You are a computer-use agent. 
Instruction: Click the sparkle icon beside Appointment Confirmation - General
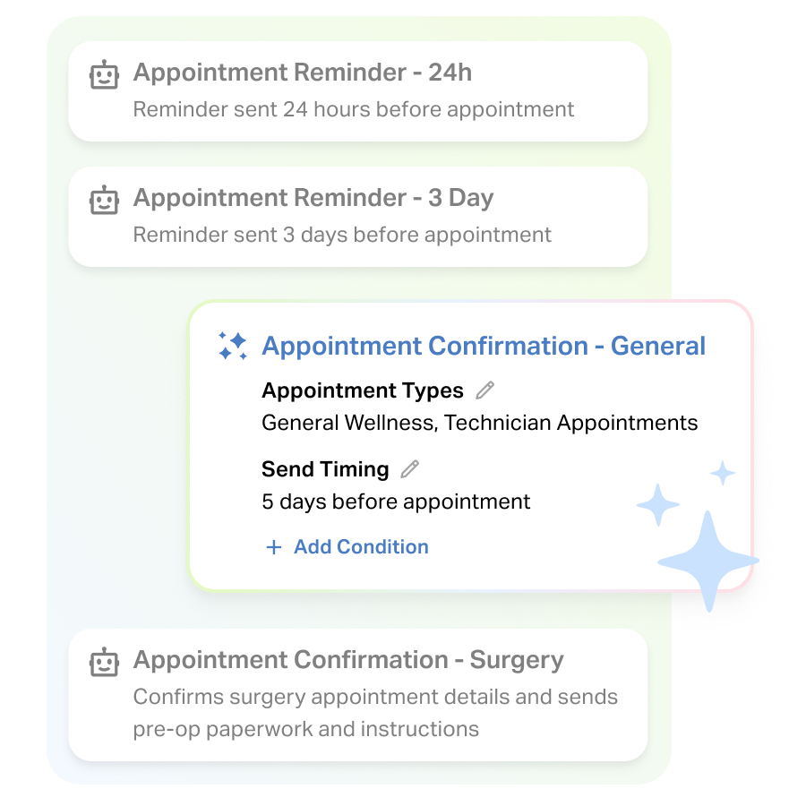pos(233,346)
